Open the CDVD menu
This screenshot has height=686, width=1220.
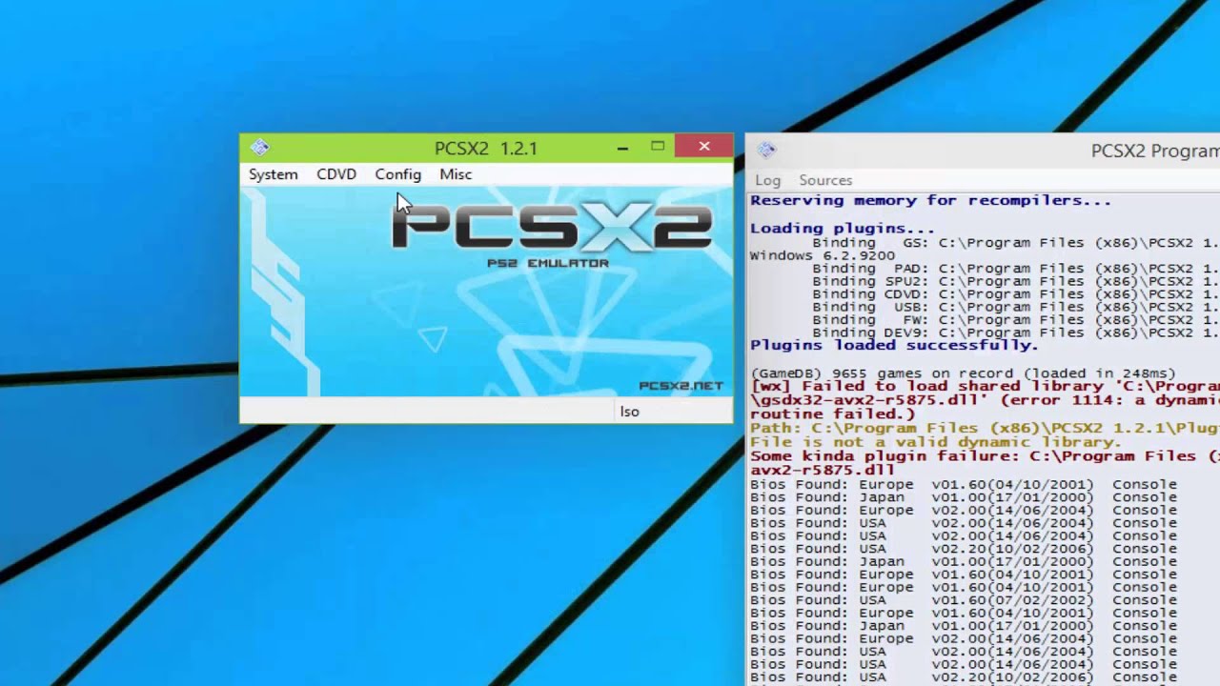point(336,174)
